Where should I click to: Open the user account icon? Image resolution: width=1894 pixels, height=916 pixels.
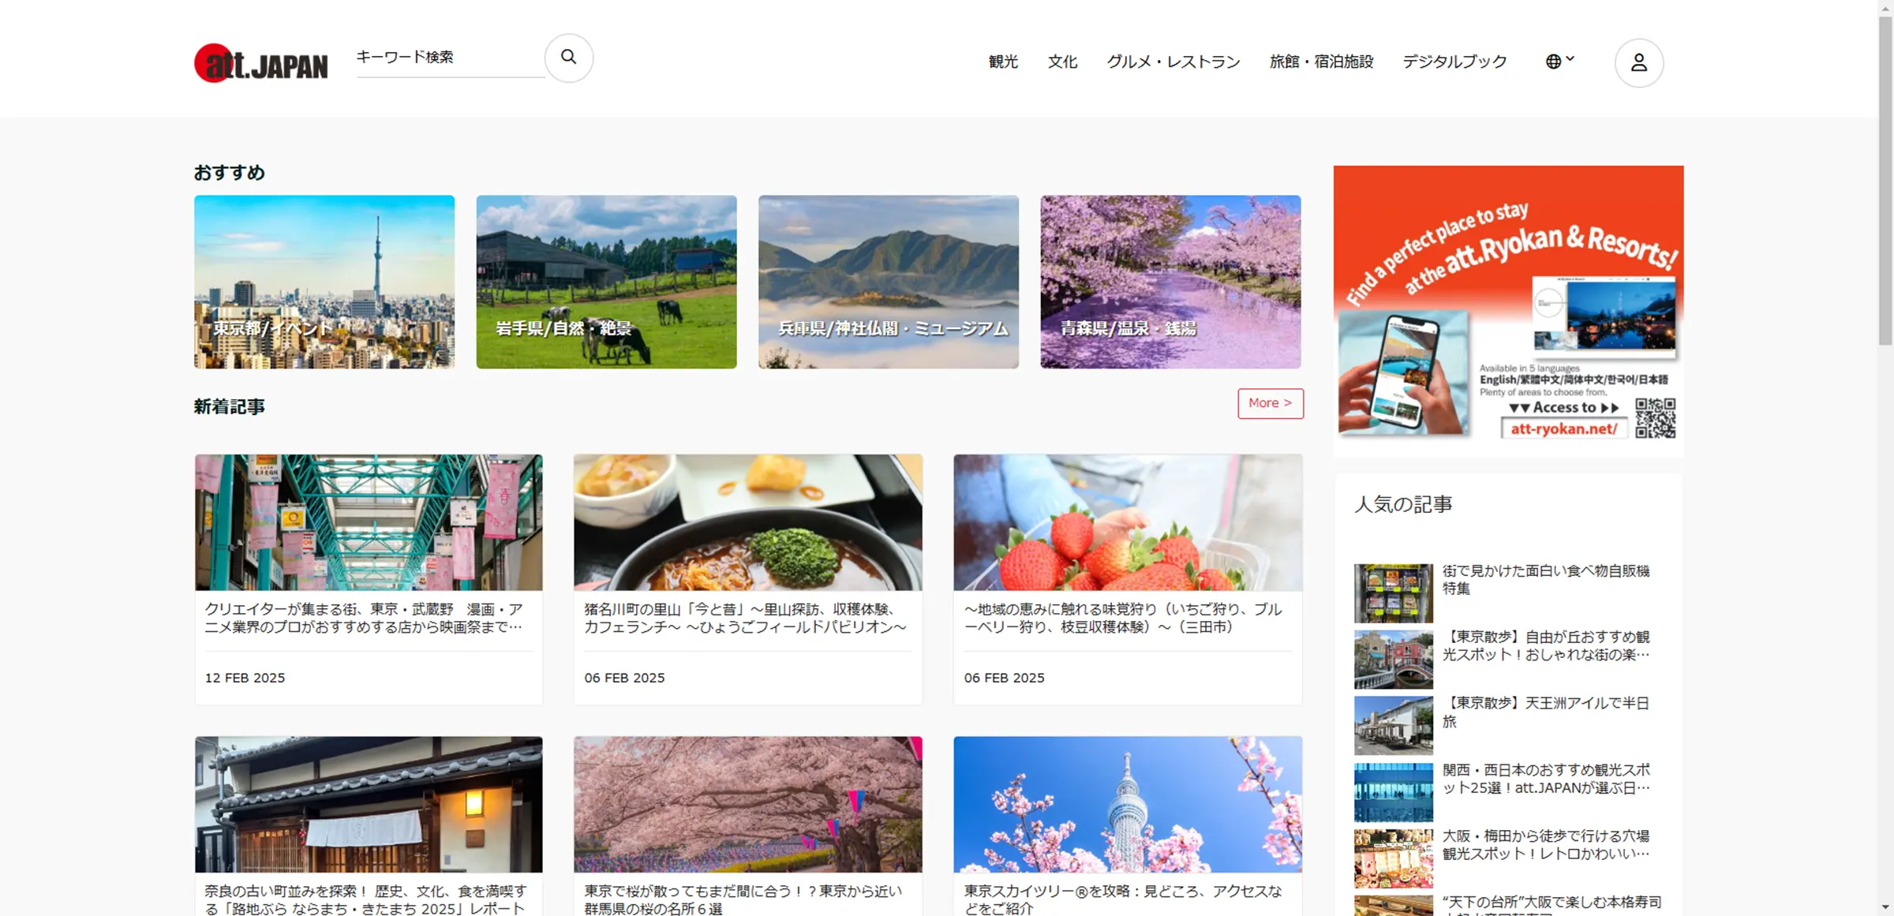tap(1640, 61)
